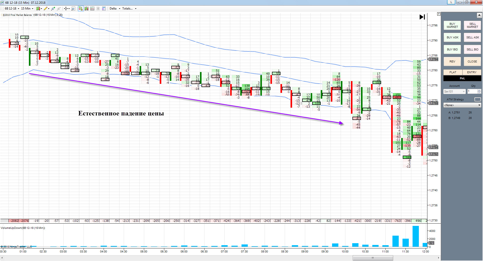Restore down the chart window
483x261 pixels.
(466, 2)
